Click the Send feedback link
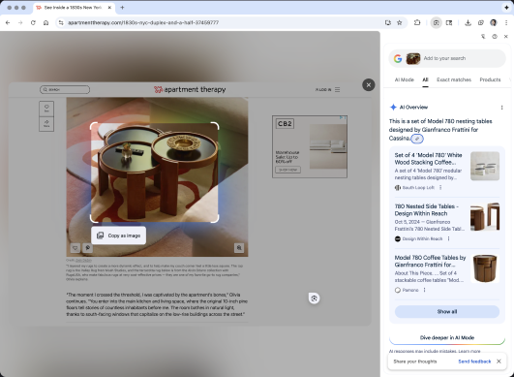The image size is (514, 377). [474, 361]
